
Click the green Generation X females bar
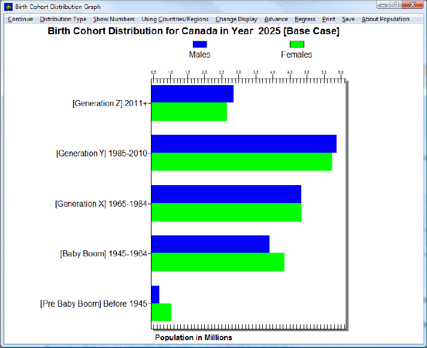point(226,213)
